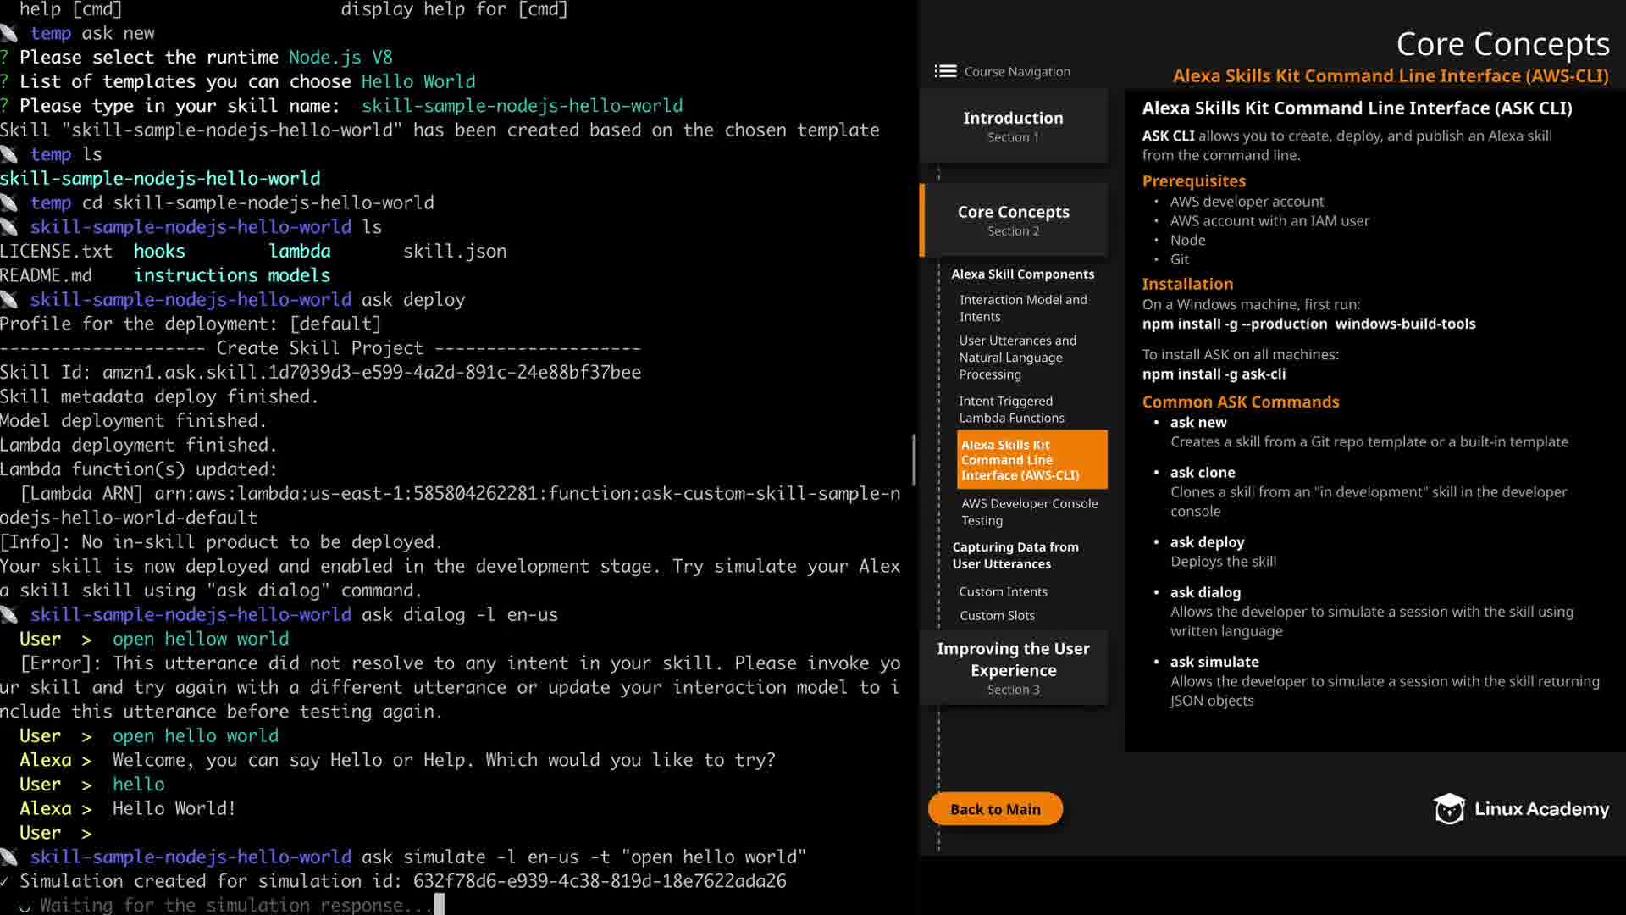Collapse the Core Concepts Section 2 panel
The height and width of the screenshot is (915, 1626).
[1013, 219]
